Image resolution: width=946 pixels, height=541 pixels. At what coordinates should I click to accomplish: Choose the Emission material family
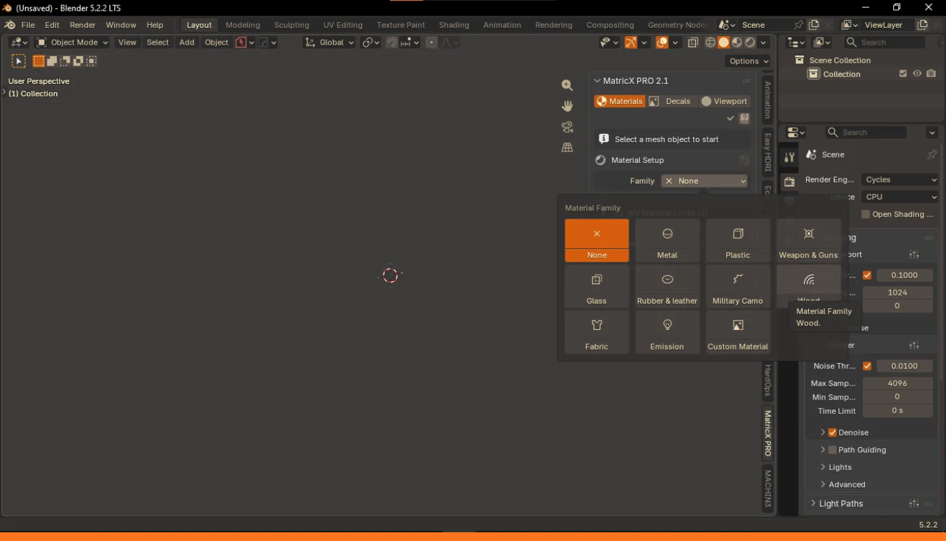(x=667, y=332)
